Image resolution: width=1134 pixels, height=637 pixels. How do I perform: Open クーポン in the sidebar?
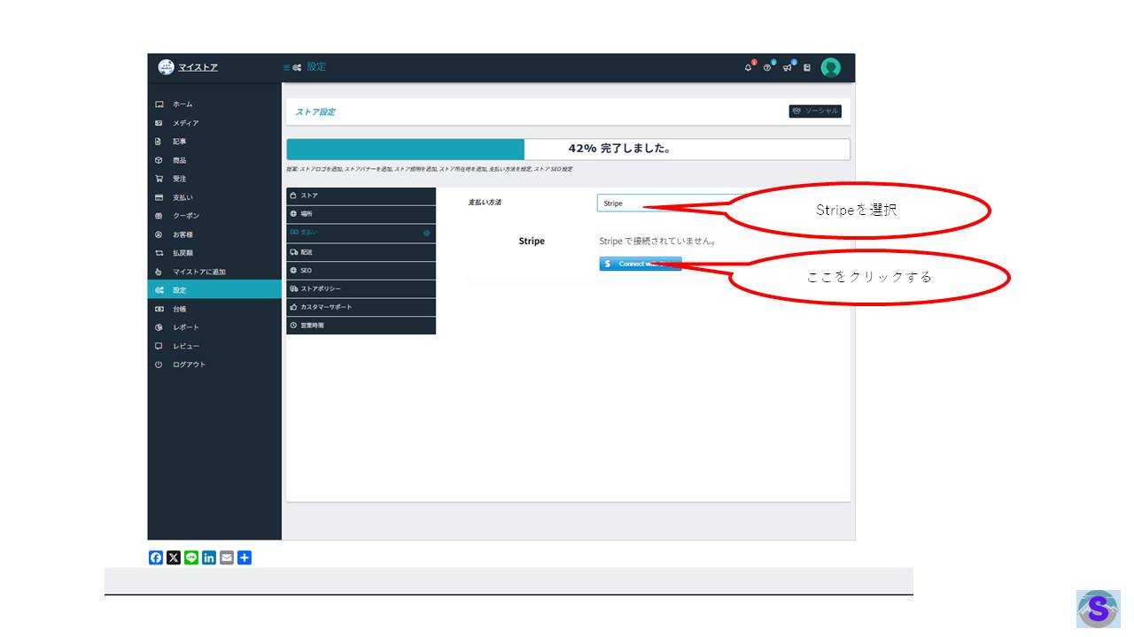214,216
